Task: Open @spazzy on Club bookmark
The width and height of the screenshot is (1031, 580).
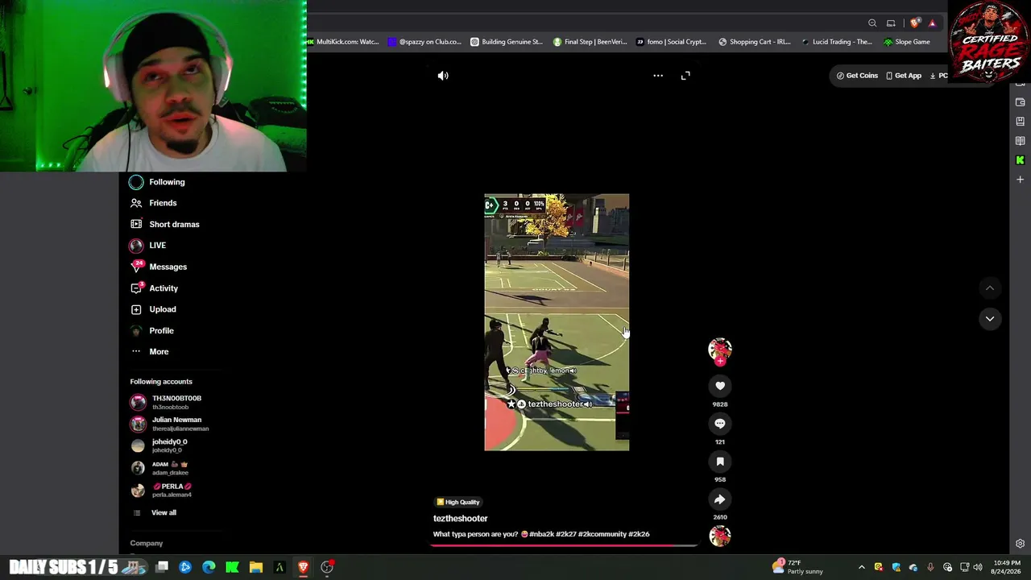Action: [x=424, y=42]
